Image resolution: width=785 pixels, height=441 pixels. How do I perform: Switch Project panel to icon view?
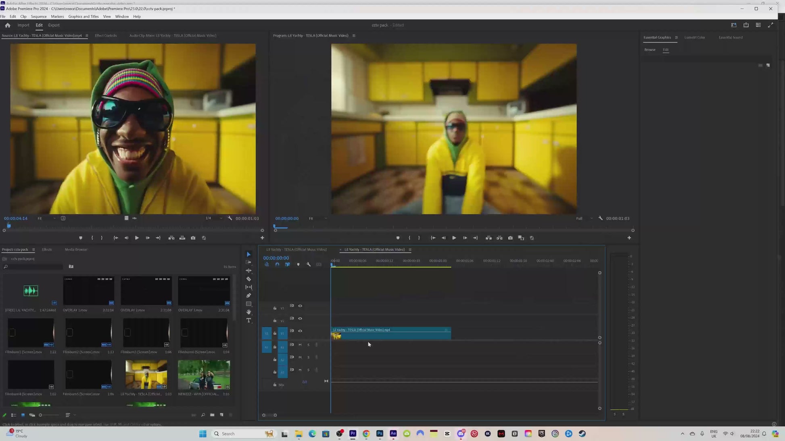(23, 415)
